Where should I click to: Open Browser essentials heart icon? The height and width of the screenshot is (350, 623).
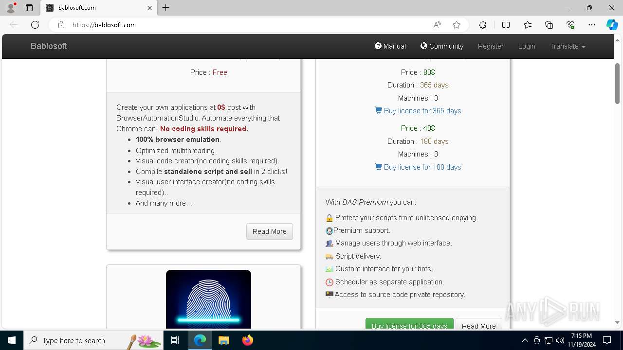pos(570,25)
